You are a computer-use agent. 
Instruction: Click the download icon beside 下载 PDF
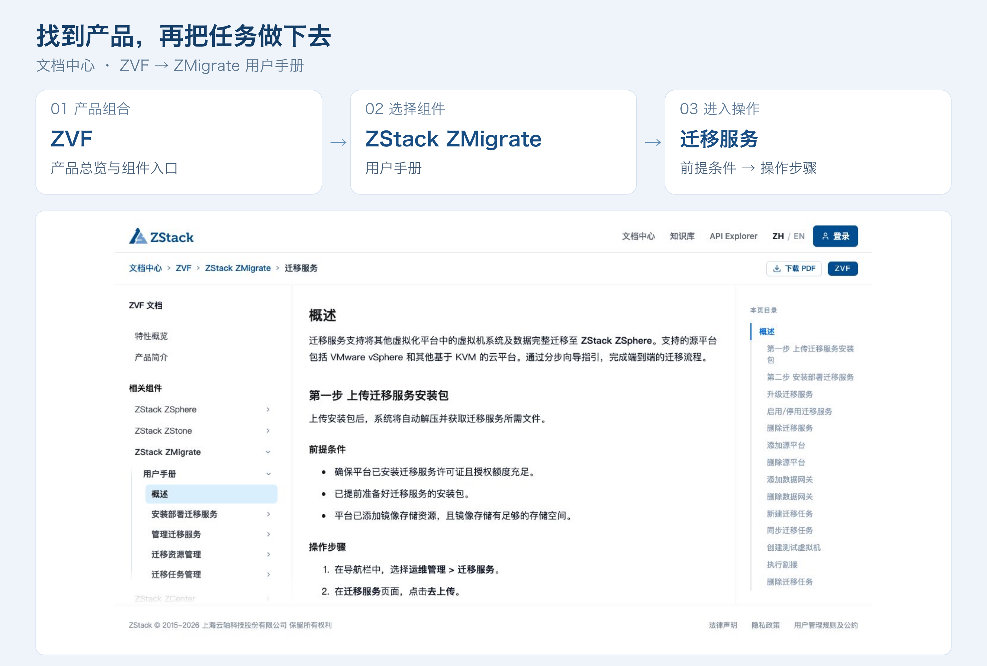pos(777,268)
